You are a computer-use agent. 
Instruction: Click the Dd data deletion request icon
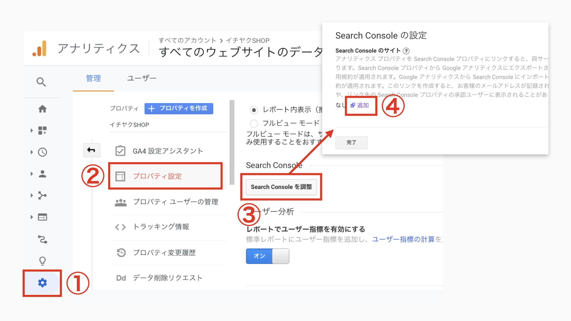(x=121, y=278)
